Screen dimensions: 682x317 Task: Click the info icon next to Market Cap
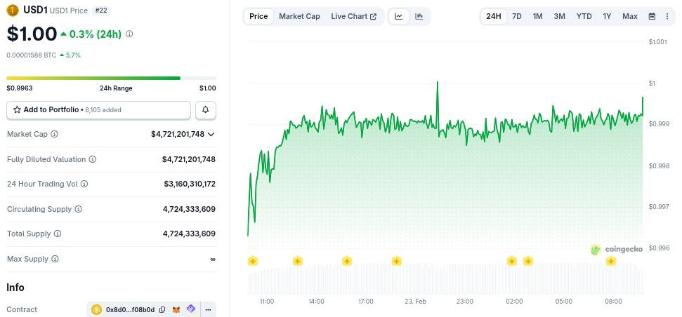[55, 134]
